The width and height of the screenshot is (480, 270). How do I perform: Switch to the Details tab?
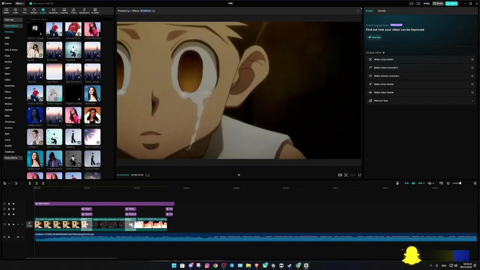(382, 11)
